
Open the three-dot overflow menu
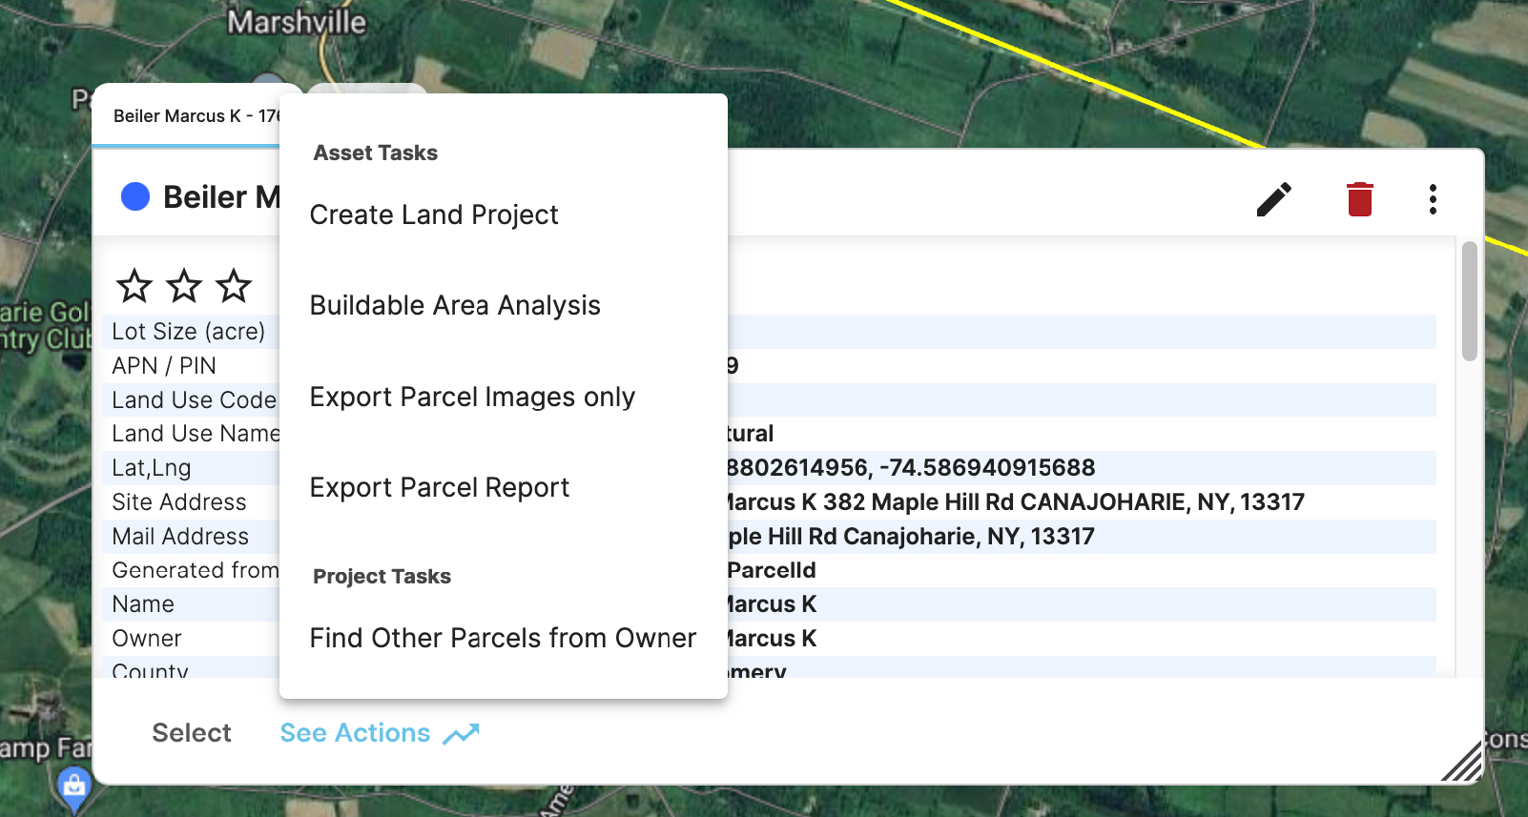click(x=1432, y=199)
